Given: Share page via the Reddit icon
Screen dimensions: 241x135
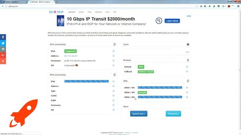Looking at the screenshot, I should coord(3,49).
